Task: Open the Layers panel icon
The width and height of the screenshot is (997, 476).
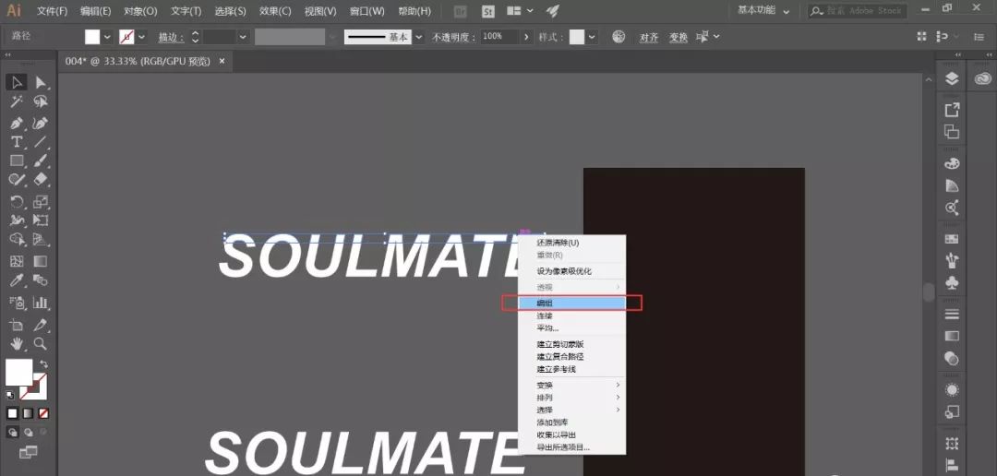Action: [x=952, y=78]
